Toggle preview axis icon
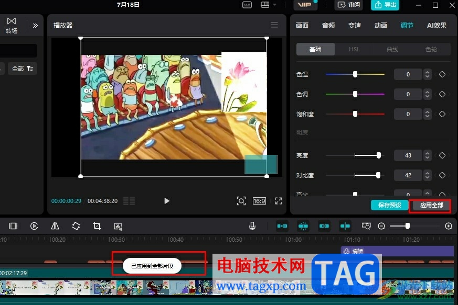 (345, 226)
